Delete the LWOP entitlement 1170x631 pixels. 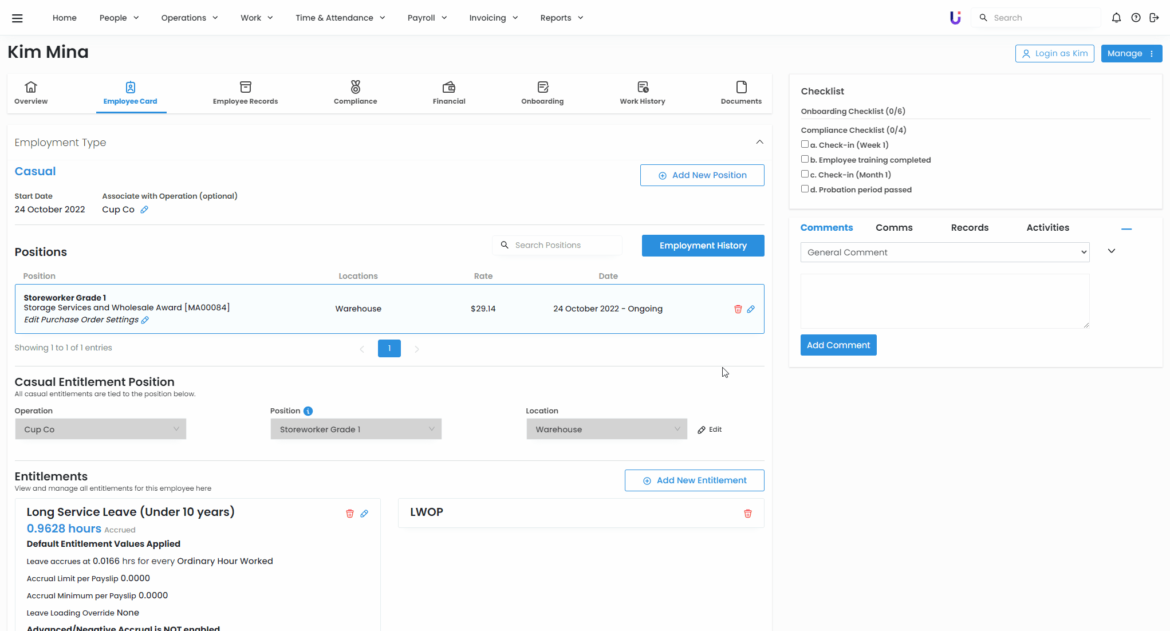[x=747, y=514]
